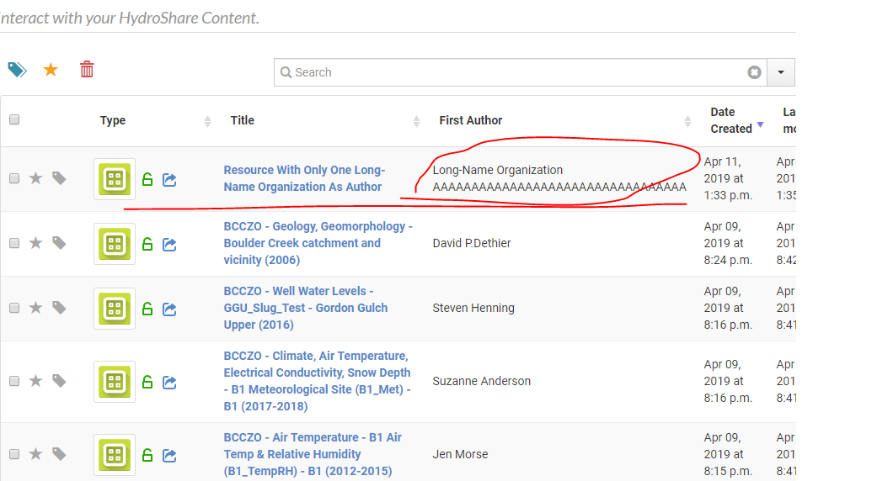
Task: Favorite the Long-Name Organization resource with its star
Action: click(x=35, y=178)
